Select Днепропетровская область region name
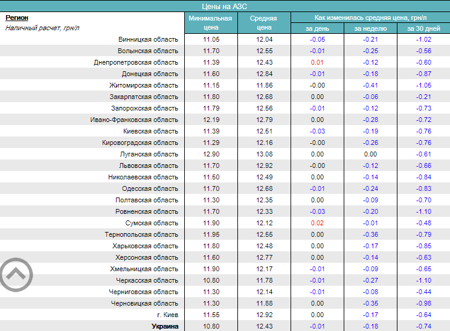 tap(136, 62)
